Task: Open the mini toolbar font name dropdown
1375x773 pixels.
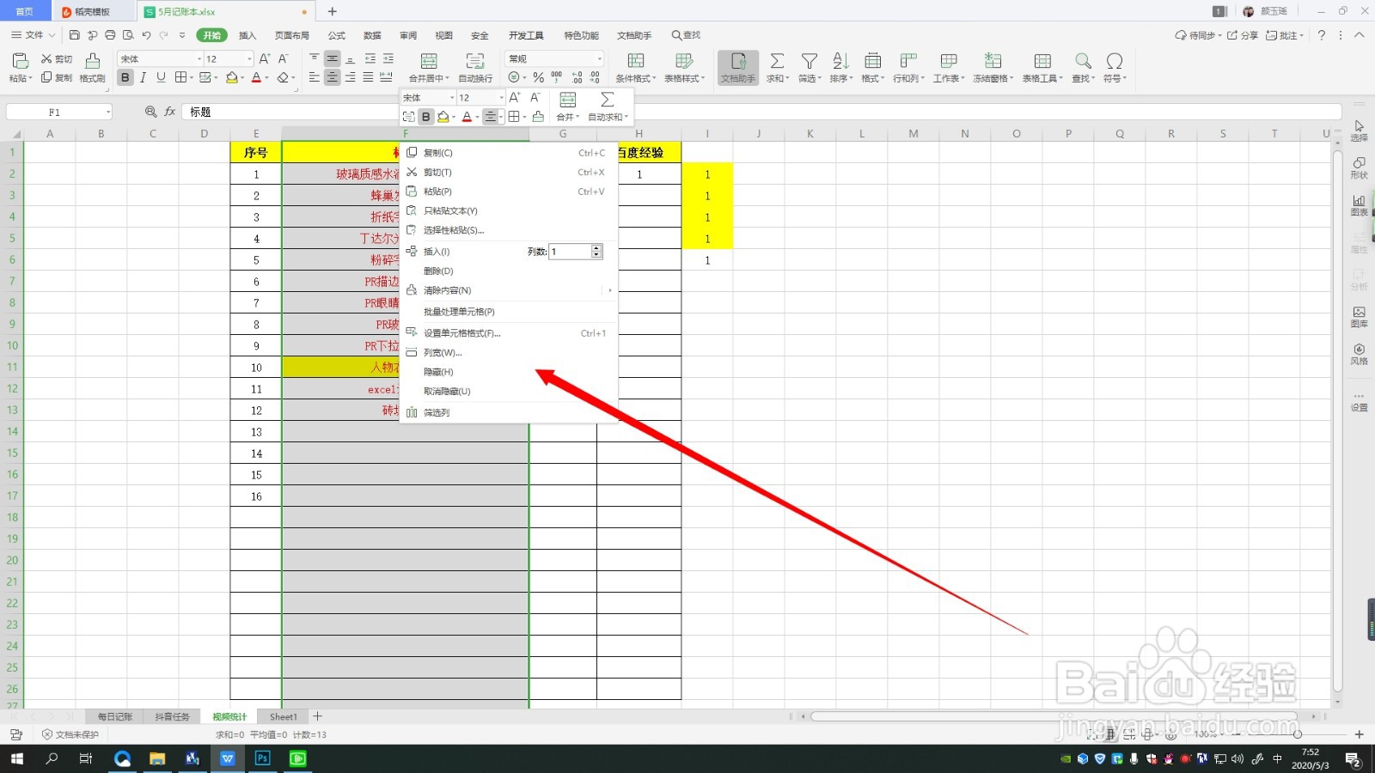Action: click(x=451, y=98)
